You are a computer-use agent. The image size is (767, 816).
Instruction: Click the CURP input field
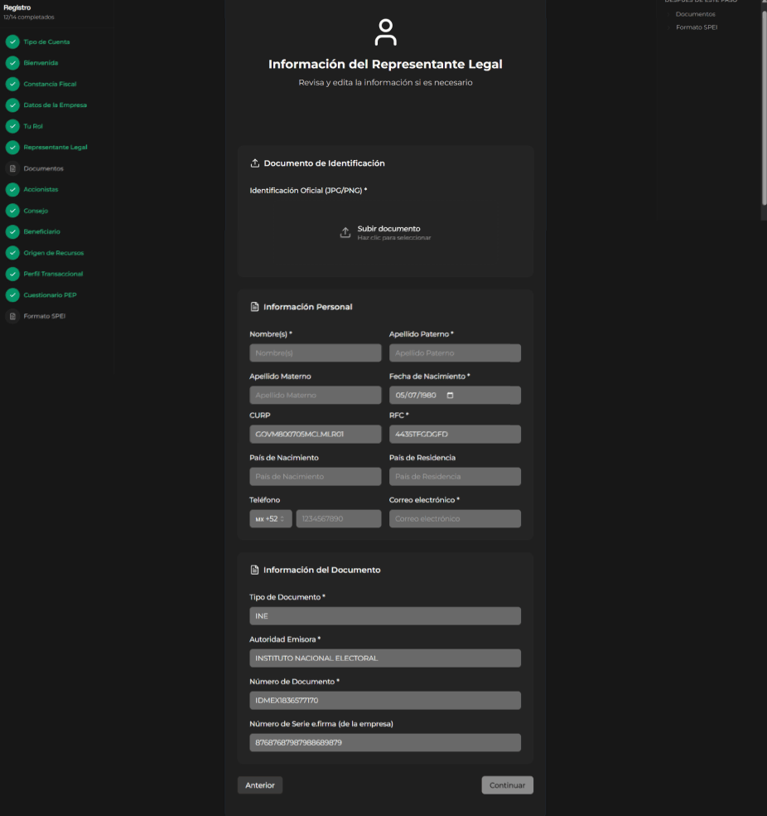pos(316,434)
